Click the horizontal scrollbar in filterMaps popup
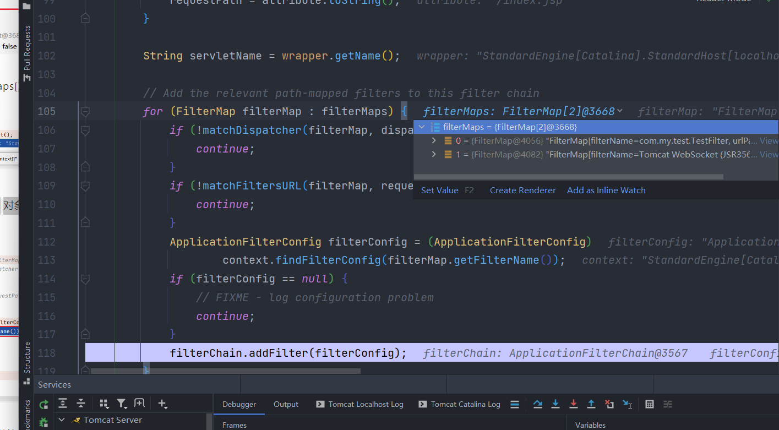The width and height of the screenshot is (779, 430). [x=568, y=177]
